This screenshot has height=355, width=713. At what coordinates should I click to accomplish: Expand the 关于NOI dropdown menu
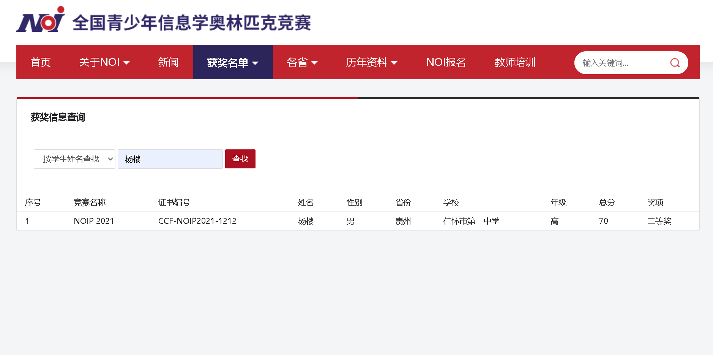pyautogui.click(x=104, y=62)
